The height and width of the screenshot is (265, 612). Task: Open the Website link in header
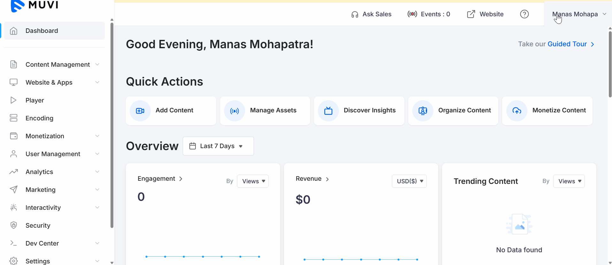pyautogui.click(x=485, y=14)
